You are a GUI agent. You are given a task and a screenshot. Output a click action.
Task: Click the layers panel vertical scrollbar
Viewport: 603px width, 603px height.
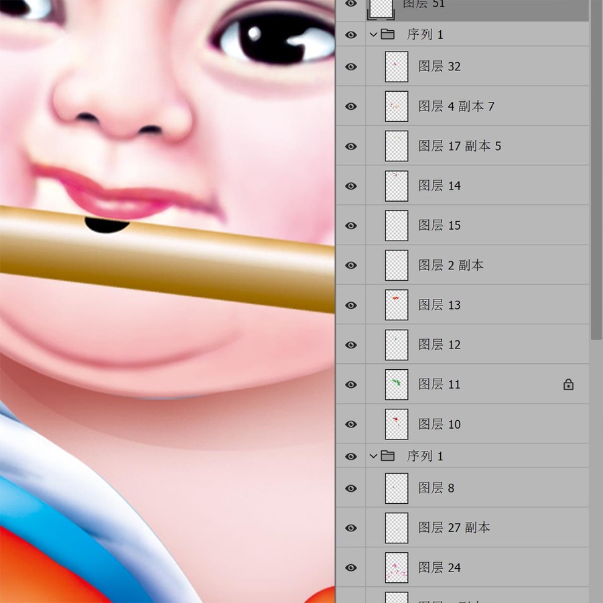[x=596, y=170]
